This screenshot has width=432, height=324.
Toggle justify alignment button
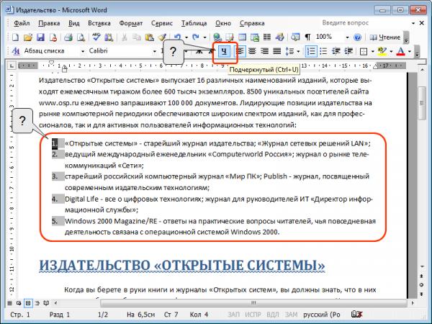tap(277, 51)
